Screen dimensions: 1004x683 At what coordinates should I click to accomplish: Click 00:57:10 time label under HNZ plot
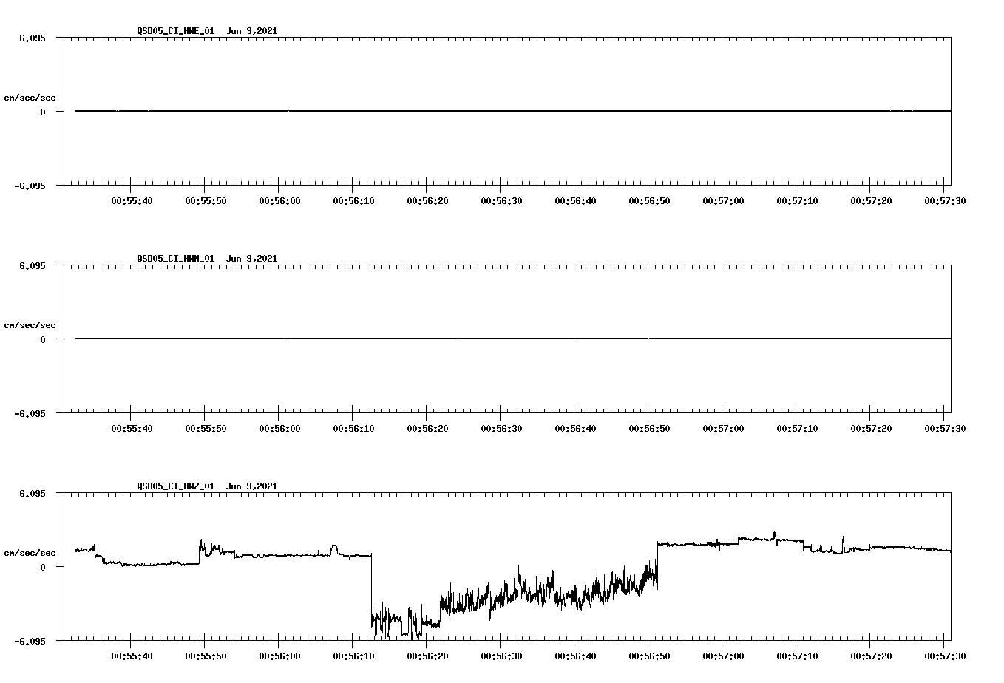pyautogui.click(x=797, y=656)
